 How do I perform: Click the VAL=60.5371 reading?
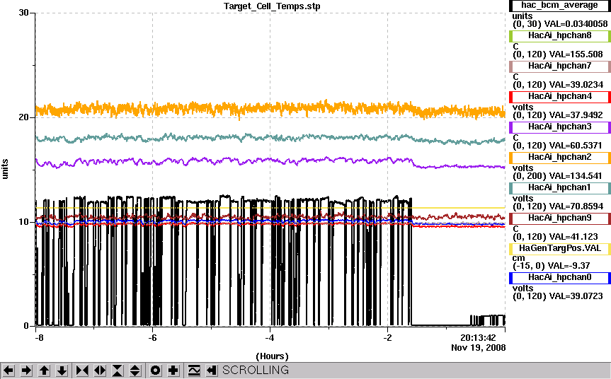tap(575, 146)
